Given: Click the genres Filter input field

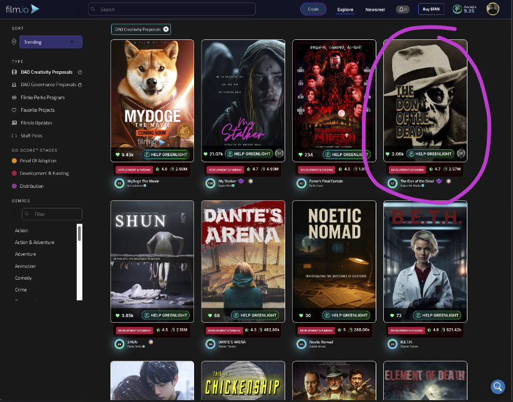Looking at the screenshot, I should (52, 214).
